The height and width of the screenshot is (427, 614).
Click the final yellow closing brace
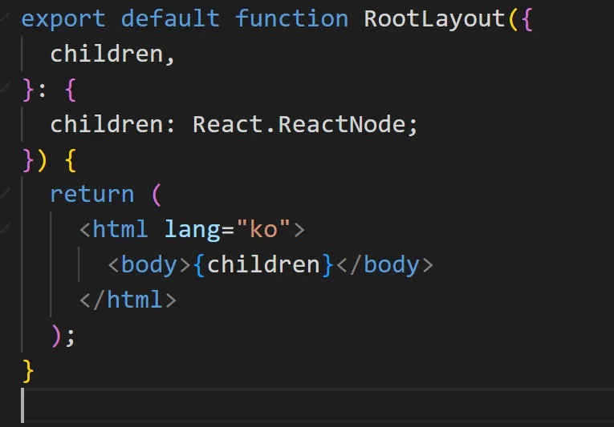point(28,371)
